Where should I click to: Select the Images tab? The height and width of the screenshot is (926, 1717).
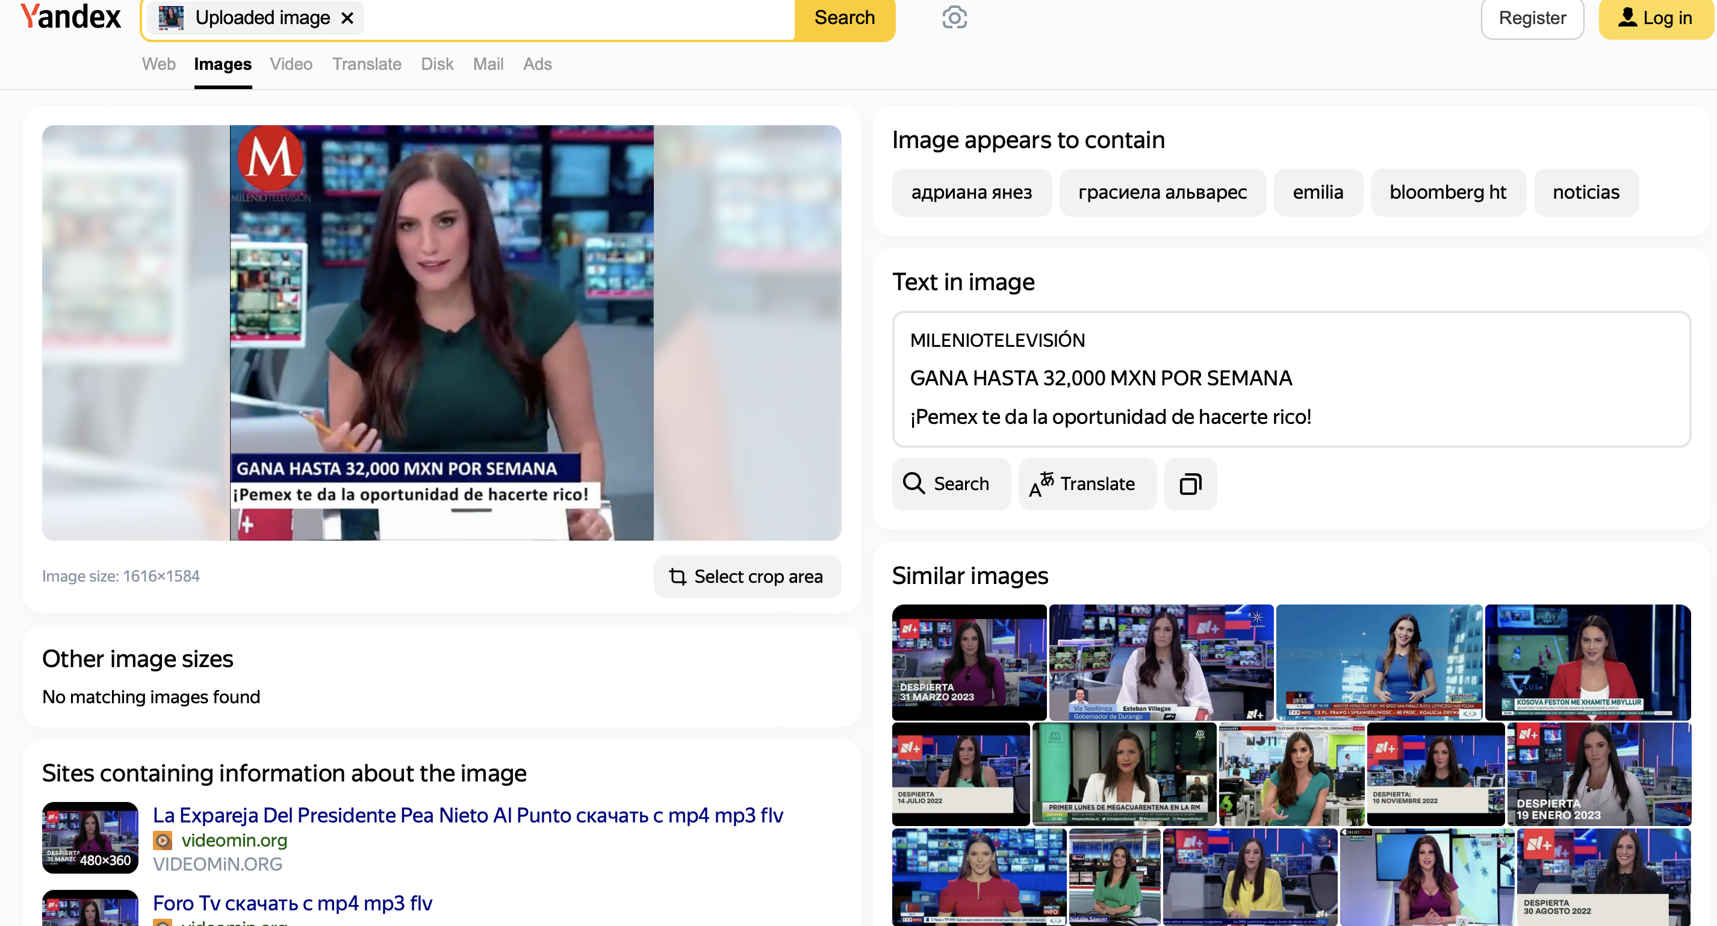(223, 64)
